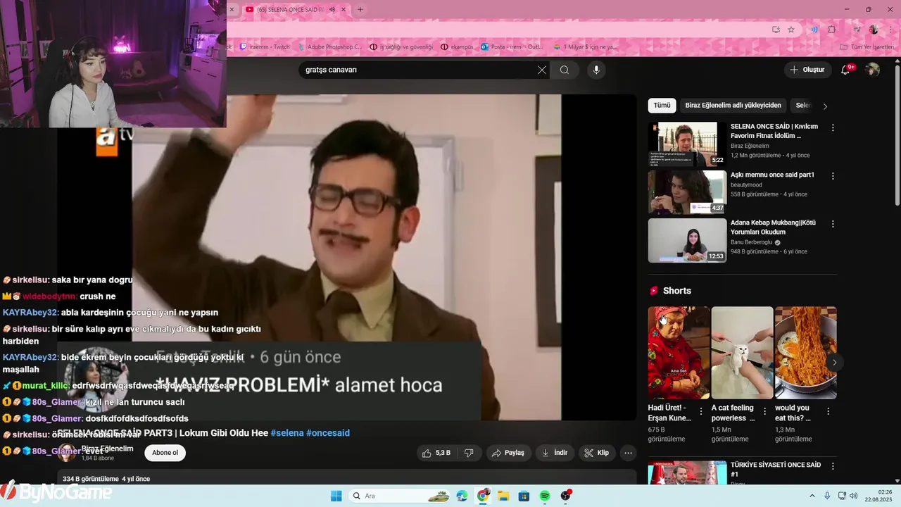The image size is (901, 507).
Task: Like the video with thumbs up
Action: 436,453
